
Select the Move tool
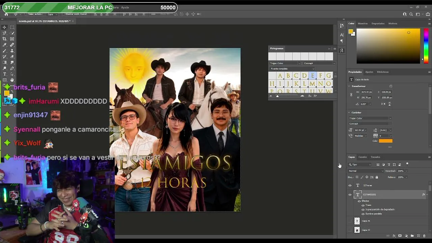click(4, 27)
